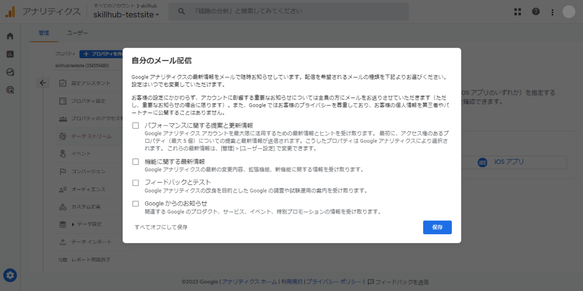583x291 pixels.
Task: Click the コンバージョン flag icon
Action: click(63, 171)
